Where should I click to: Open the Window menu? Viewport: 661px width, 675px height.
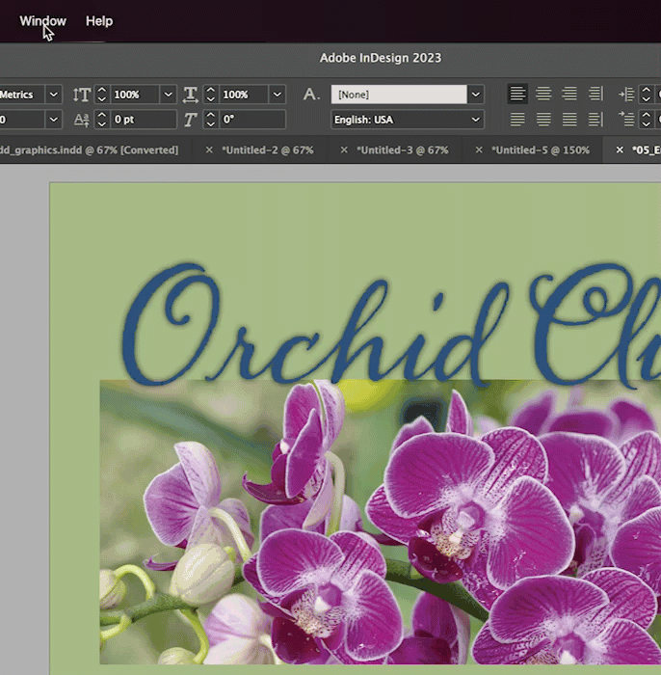pos(42,21)
